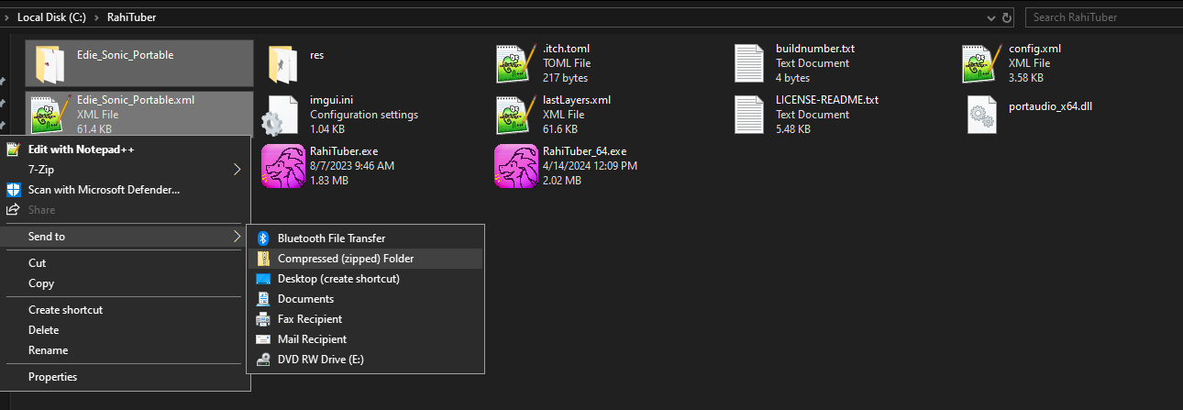Select the Edie_Sonic_Portable.xml file icon
This screenshot has height=410, width=1183.
50,115
